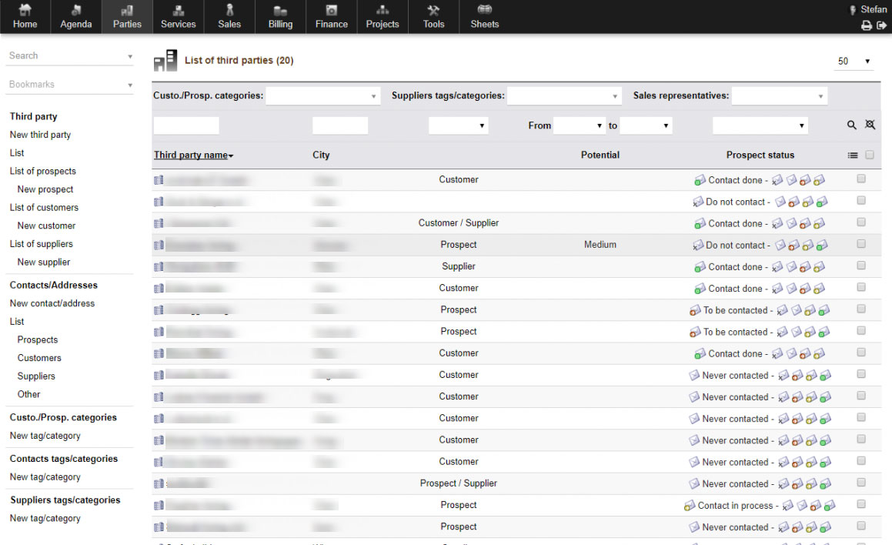The width and height of the screenshot is (892, 545).
Task: Open the third party type filter dropdown
Action: (459, 125)
